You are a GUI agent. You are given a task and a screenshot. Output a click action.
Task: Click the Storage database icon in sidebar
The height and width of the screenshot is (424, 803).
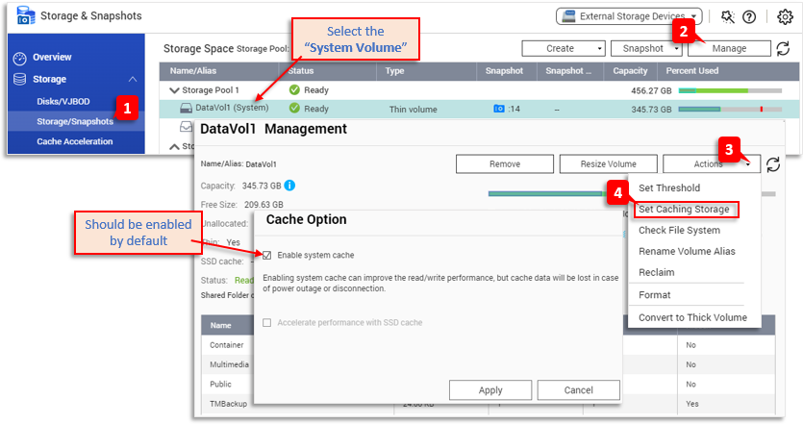[19, 80]
